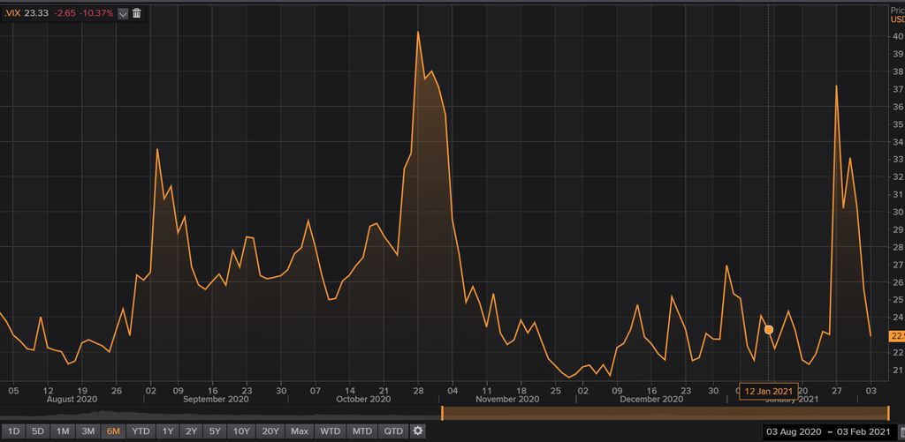Click the December 2020 month label
This screenshot has height=442, width=905.
point(651,399)
